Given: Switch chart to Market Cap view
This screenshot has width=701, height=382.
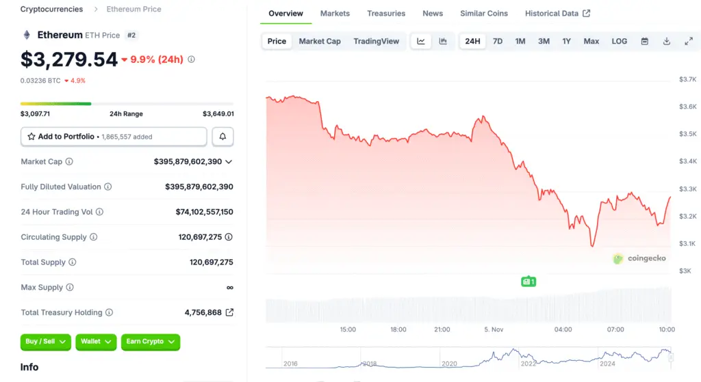Looking at the screenshot, I should 320,41.
